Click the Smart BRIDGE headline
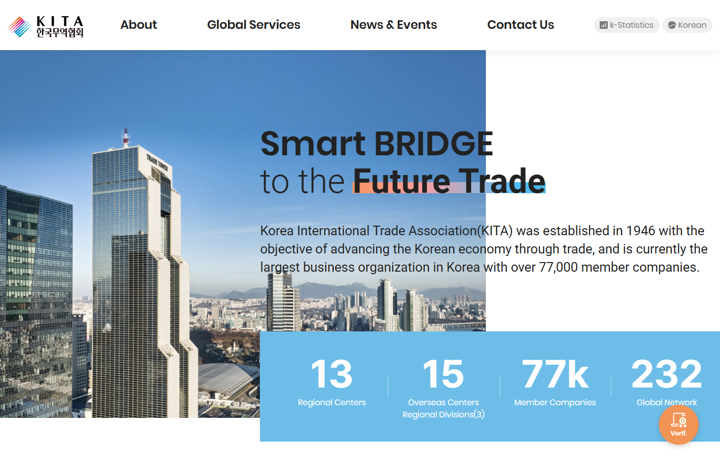This screenshot has height=472, width=720. [377, 143]
